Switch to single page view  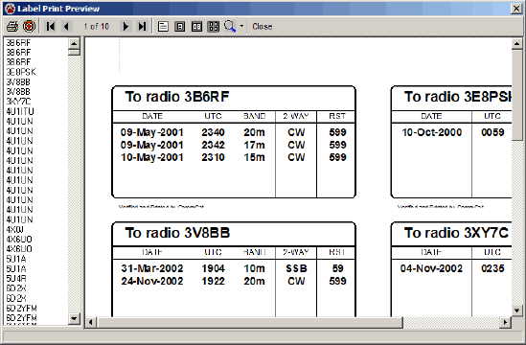click(163, 27)
